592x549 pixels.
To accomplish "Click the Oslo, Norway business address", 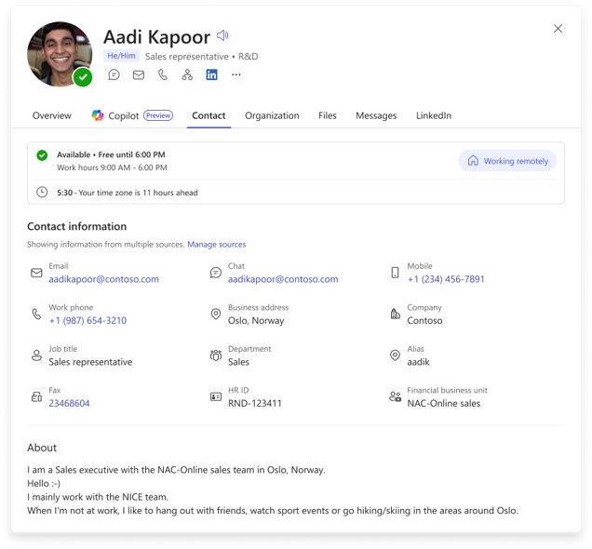I will coord(256,321).
